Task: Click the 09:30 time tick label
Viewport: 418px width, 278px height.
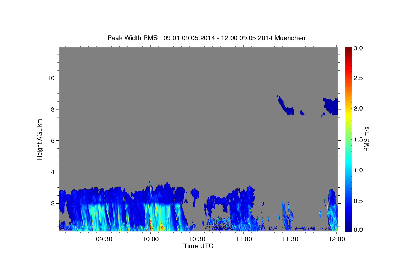Action: [104, 239]
